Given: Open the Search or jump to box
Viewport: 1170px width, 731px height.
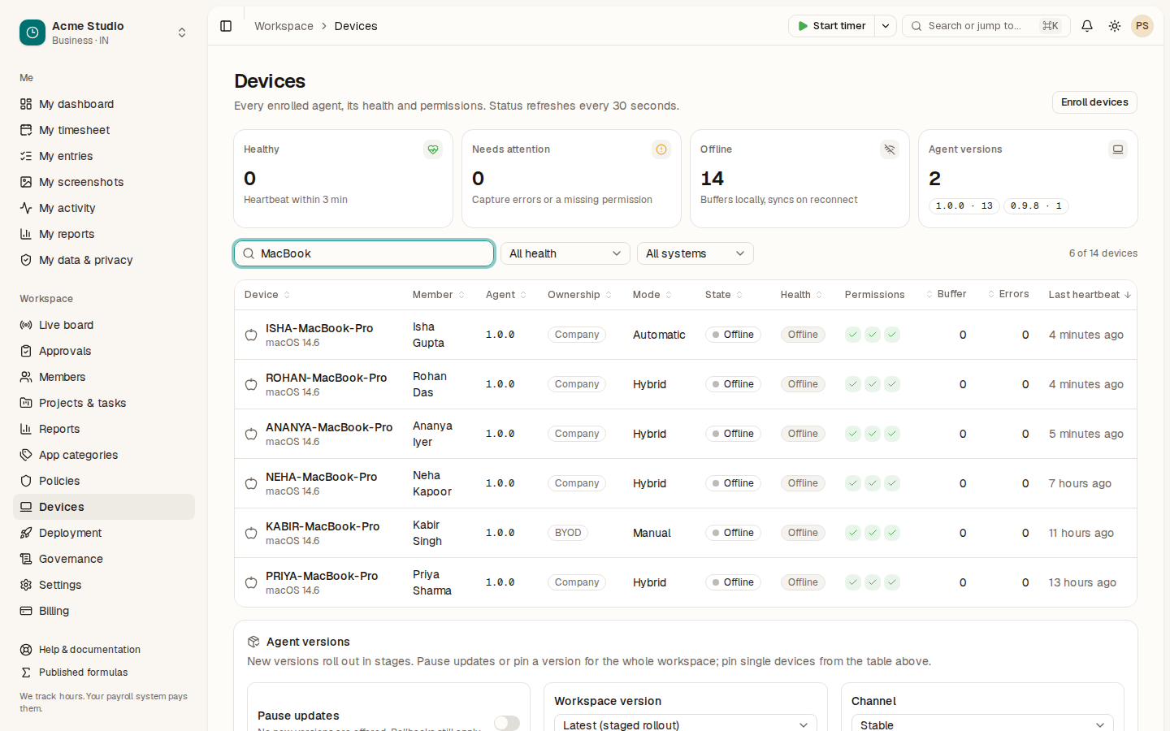Looking at the screenshot, I should pos(986,26).
